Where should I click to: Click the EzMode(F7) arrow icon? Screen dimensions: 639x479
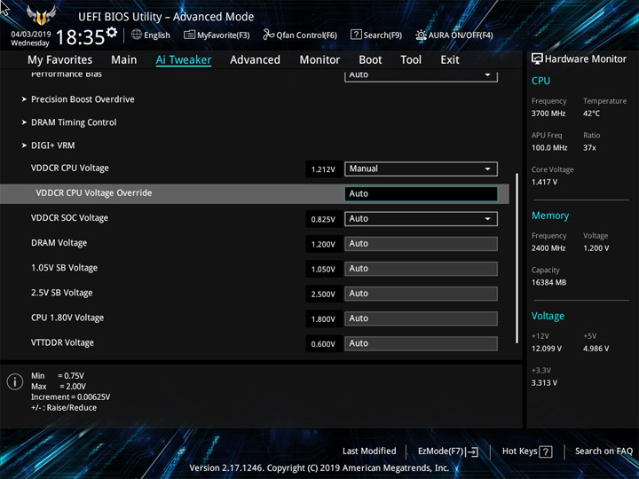[473, 452]
